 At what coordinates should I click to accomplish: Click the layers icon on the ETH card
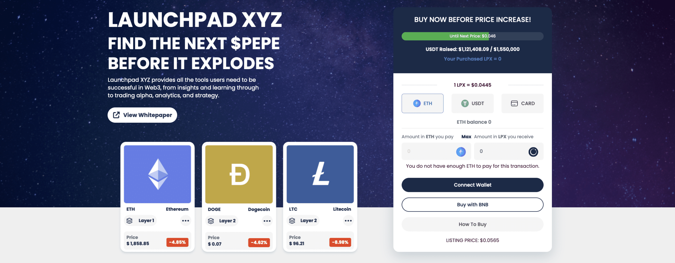tap(129, 221)
